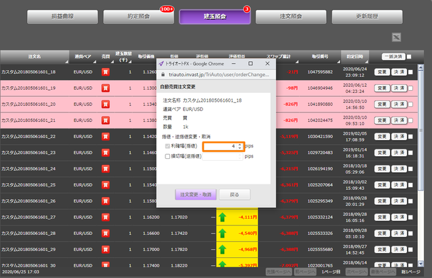This screenshot has height=278, width=432.
Task: Click the 一括決済 bulk settle button
Action: [394, 57]
